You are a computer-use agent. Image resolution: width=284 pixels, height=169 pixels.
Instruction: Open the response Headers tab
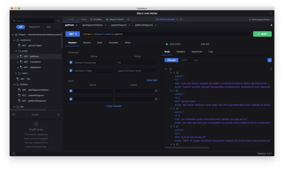(180, 52)
